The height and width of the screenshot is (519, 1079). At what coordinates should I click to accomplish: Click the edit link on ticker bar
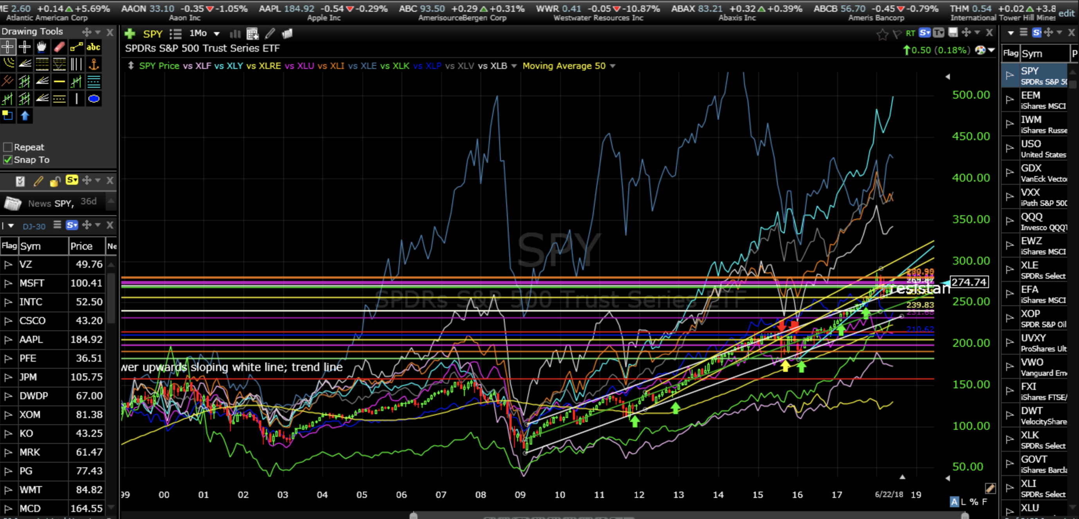point(1066,13)
